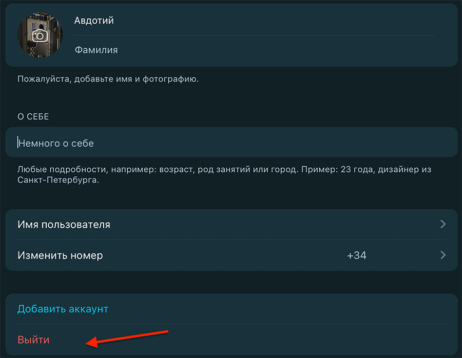This screenshot has height=358, width=462.
Task: Click the camera icon on the profile photo
Action: (x=40, y=35)
